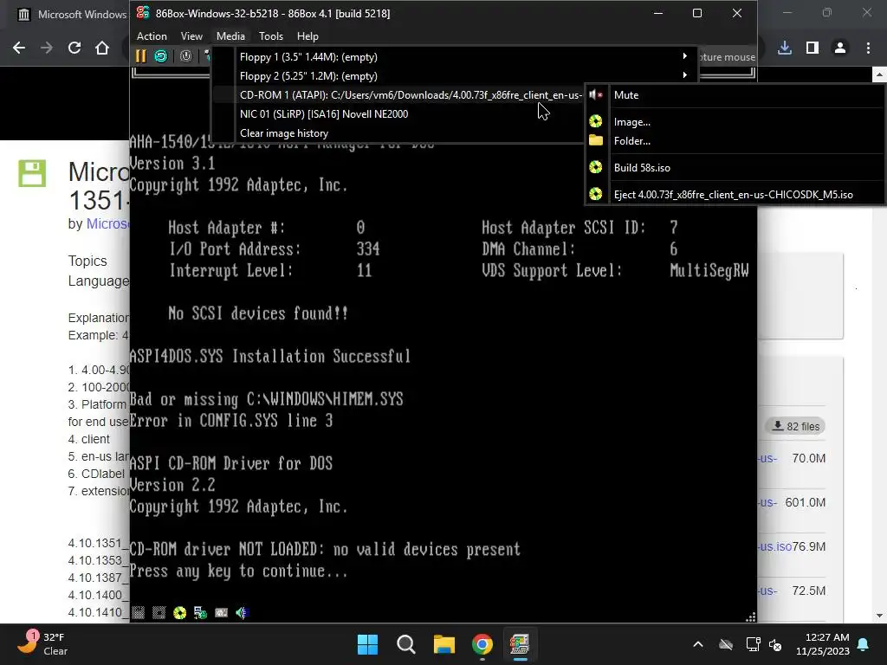Pause emulation with the yellow pause icon
This screenshot has width=887, height=665.
[141, 56]
